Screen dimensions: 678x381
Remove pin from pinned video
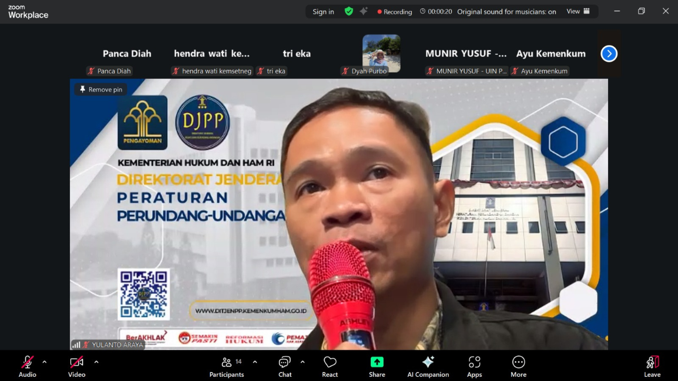coord(101,90)
